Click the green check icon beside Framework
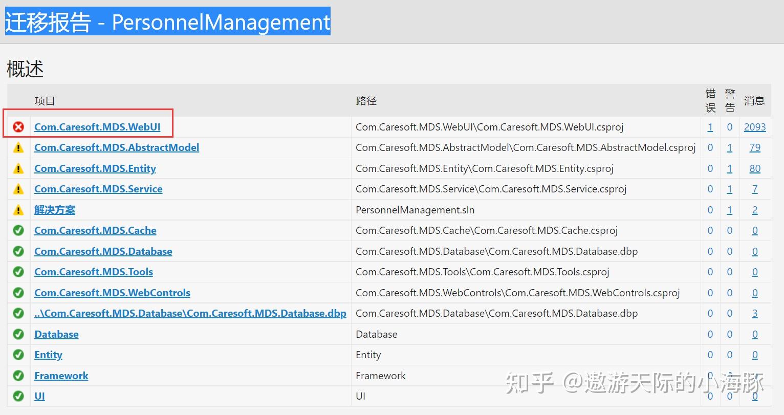 click(18, 376)
